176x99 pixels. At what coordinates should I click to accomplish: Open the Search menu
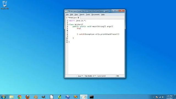[x=82, y=15]
